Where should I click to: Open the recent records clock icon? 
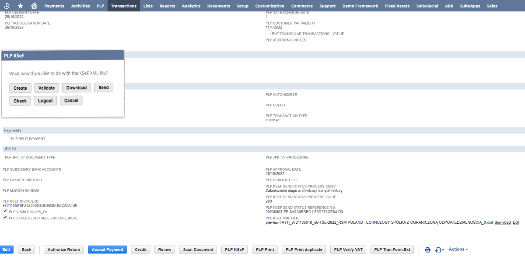(7, 6)
